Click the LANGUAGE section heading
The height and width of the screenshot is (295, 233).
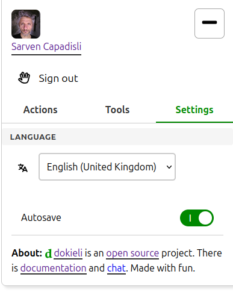pos(33,137)
